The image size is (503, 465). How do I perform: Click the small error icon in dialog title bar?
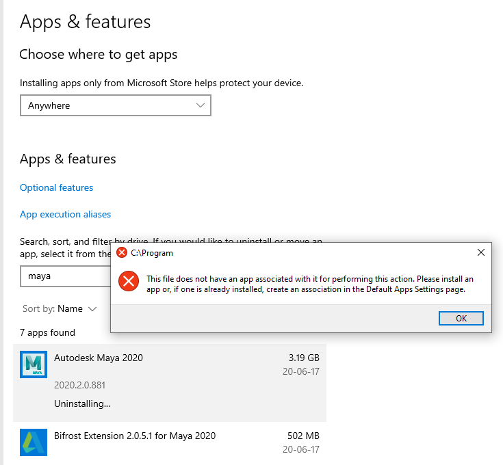click(122, 252)
